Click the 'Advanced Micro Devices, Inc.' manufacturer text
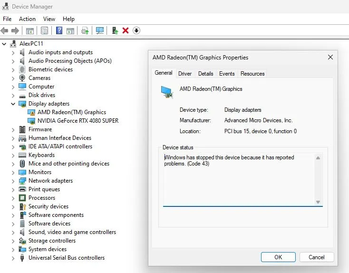349x273 pixels. (258, 120)
